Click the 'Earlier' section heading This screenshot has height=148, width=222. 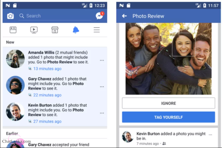pos(12,134)
